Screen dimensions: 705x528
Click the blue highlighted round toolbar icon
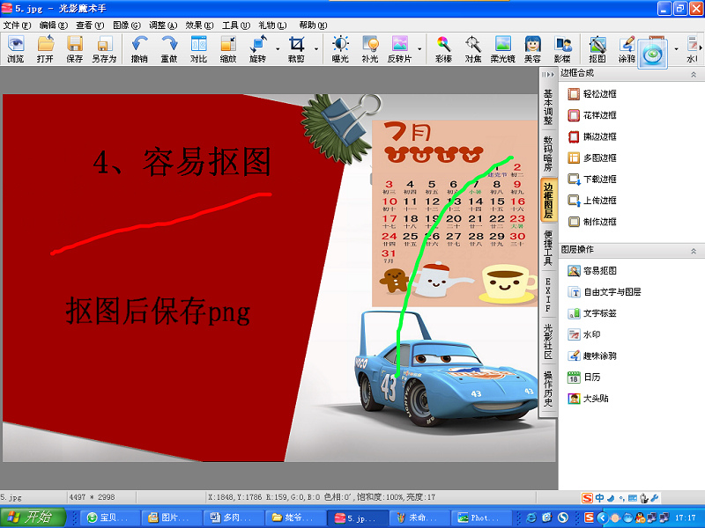pyautogui.click(x=653, y=55)
